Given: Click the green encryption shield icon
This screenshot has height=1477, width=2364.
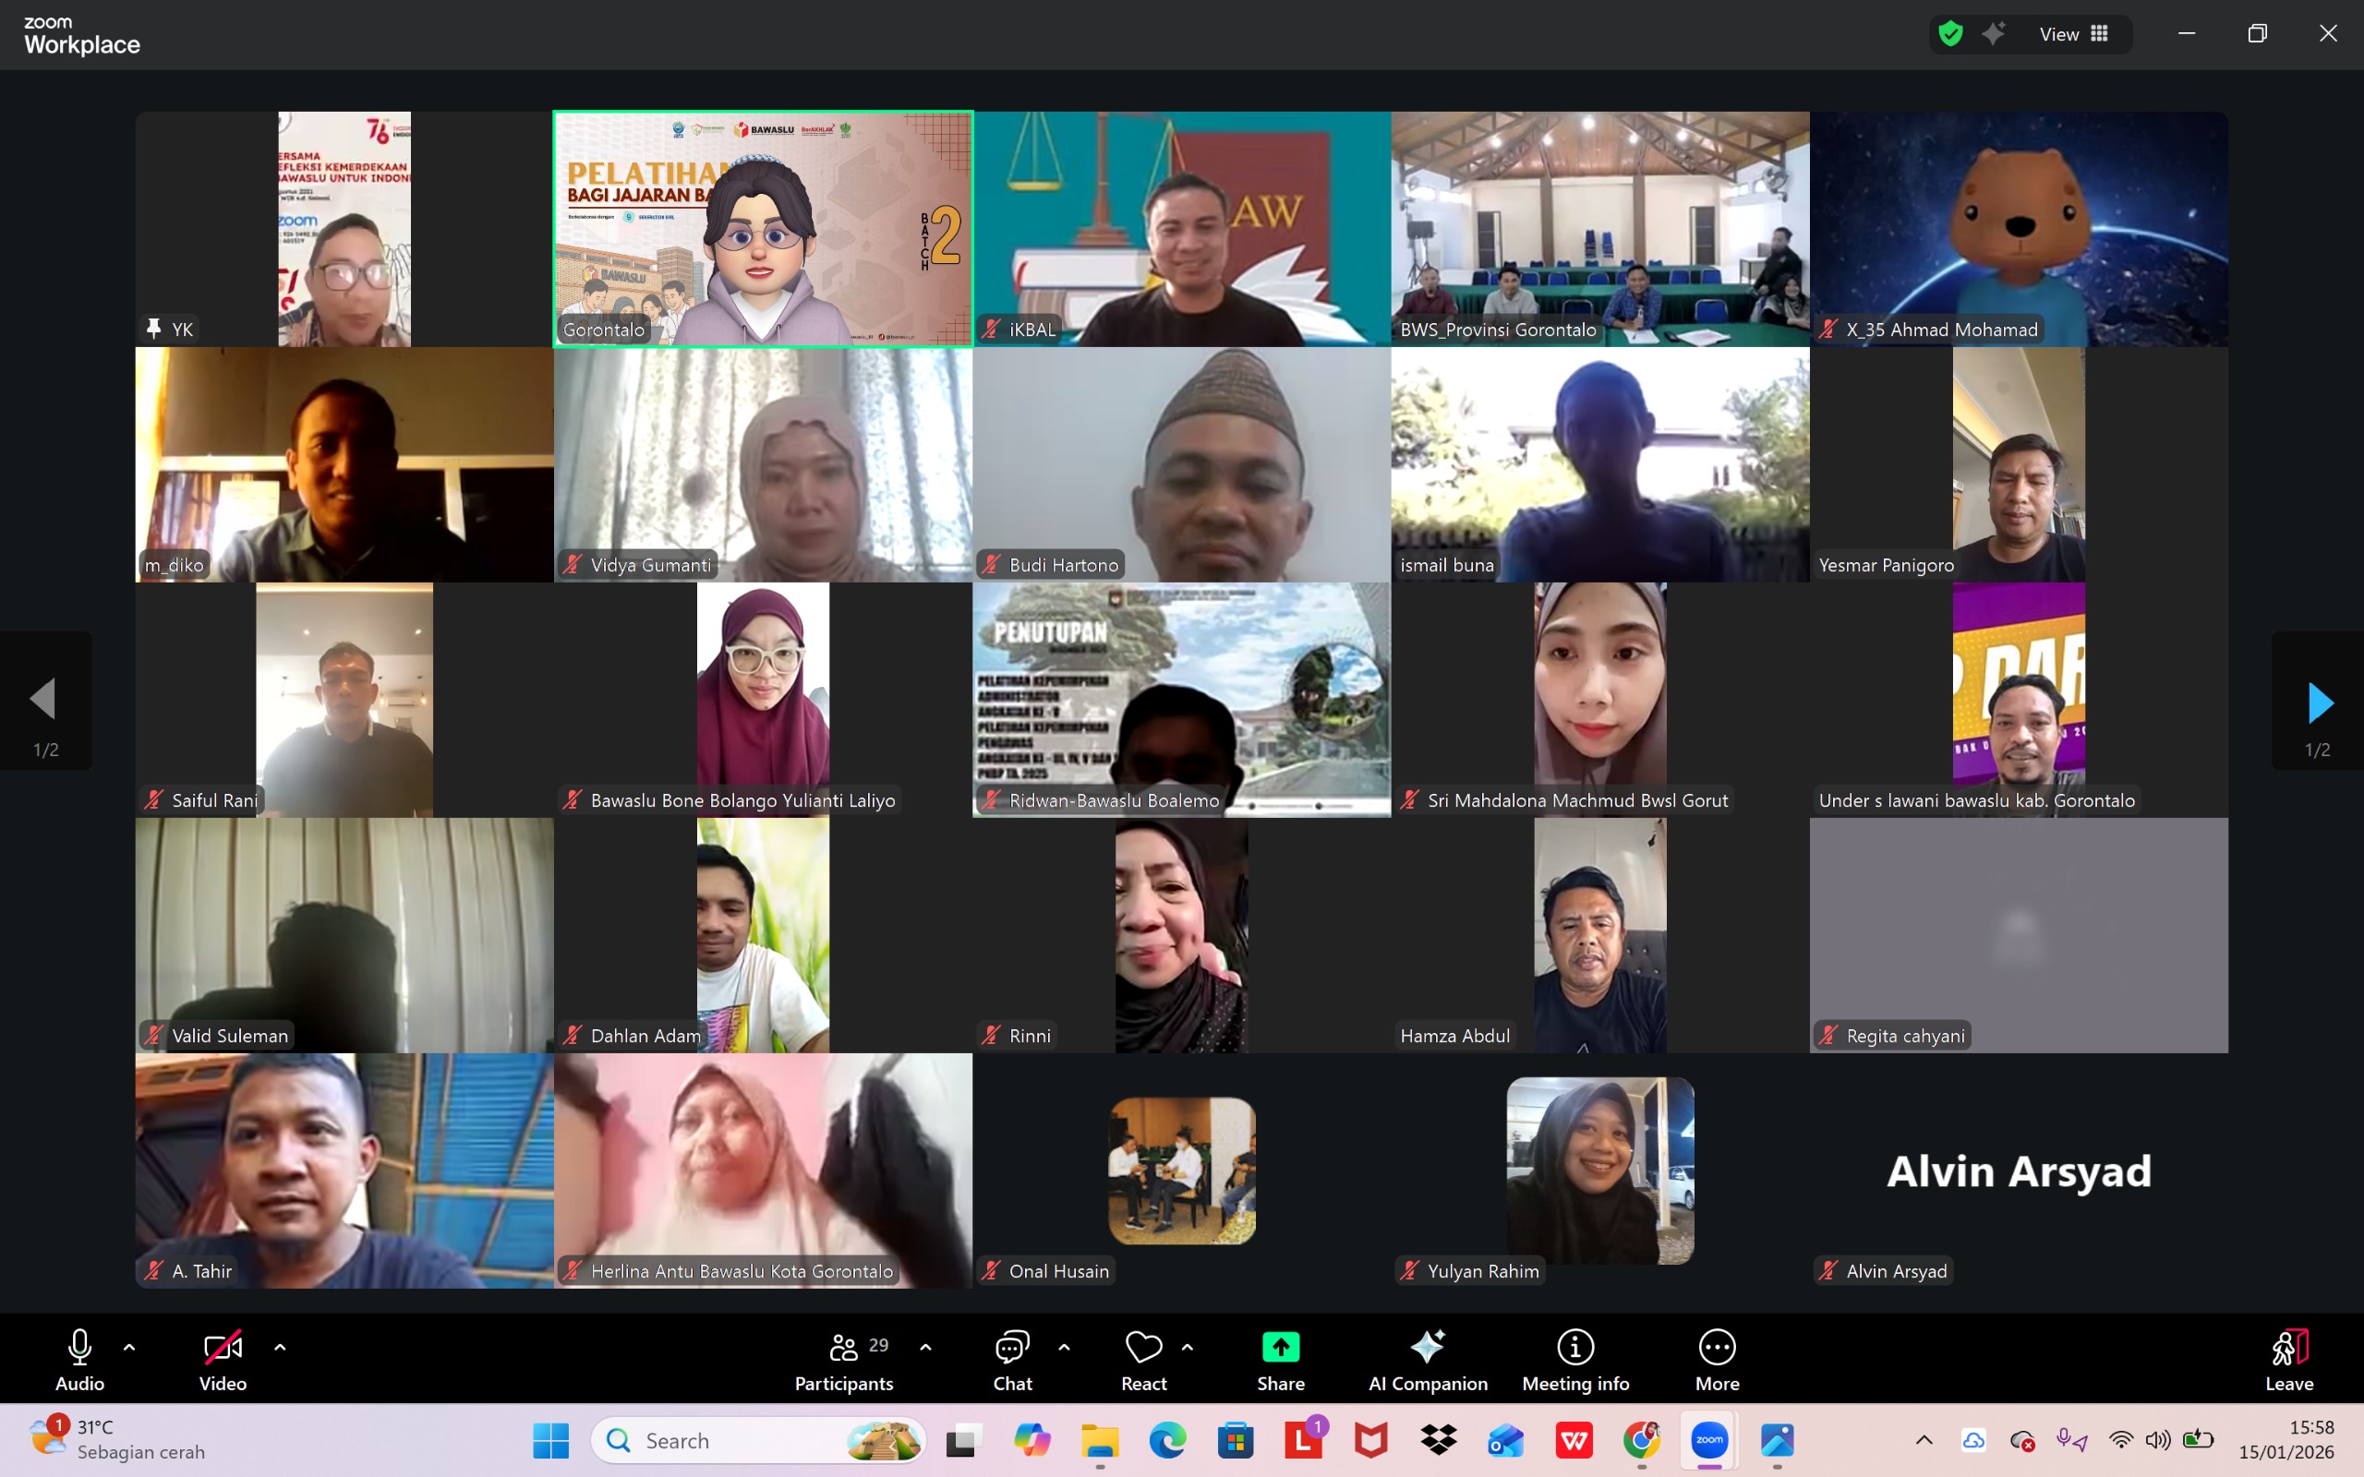Looking at the screenshot, I should (1949, 34).
